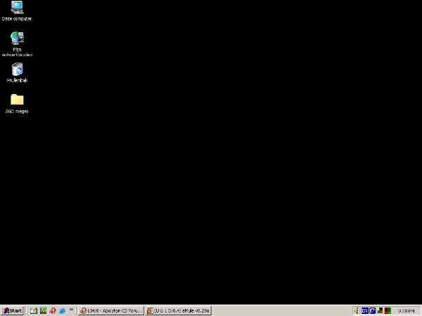Click the notepad quick launch icon
The height and width of the screenshot is (316, 422).
pyautogui.click(x=34, y=310)
